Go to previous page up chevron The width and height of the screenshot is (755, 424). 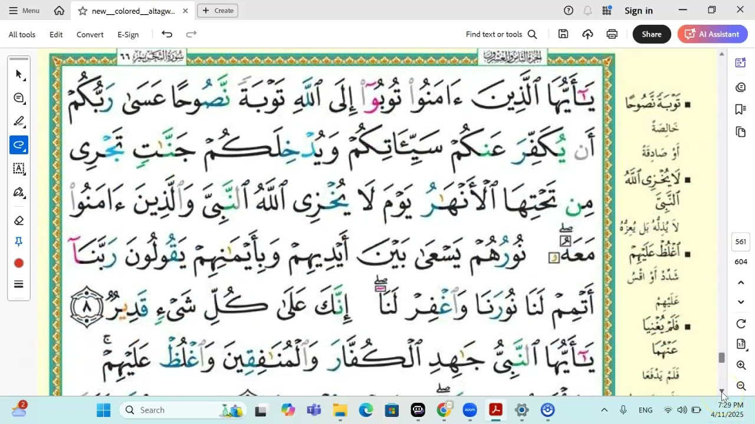741,283
